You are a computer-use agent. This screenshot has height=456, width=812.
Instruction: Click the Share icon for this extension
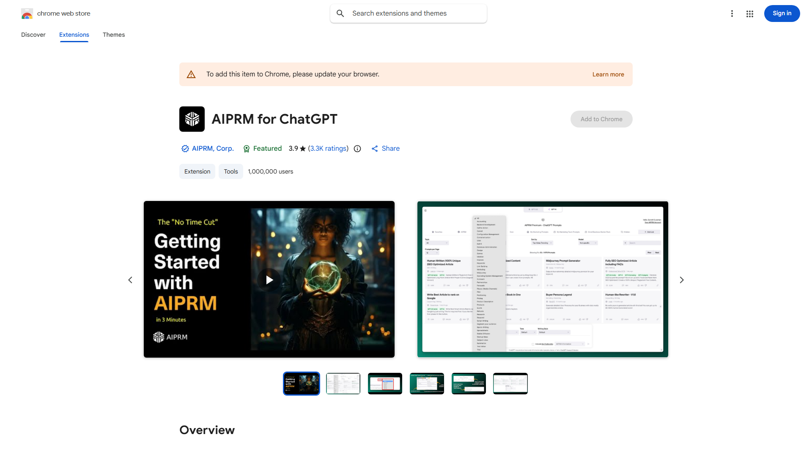pyautogui.click(x=375, y=149)
